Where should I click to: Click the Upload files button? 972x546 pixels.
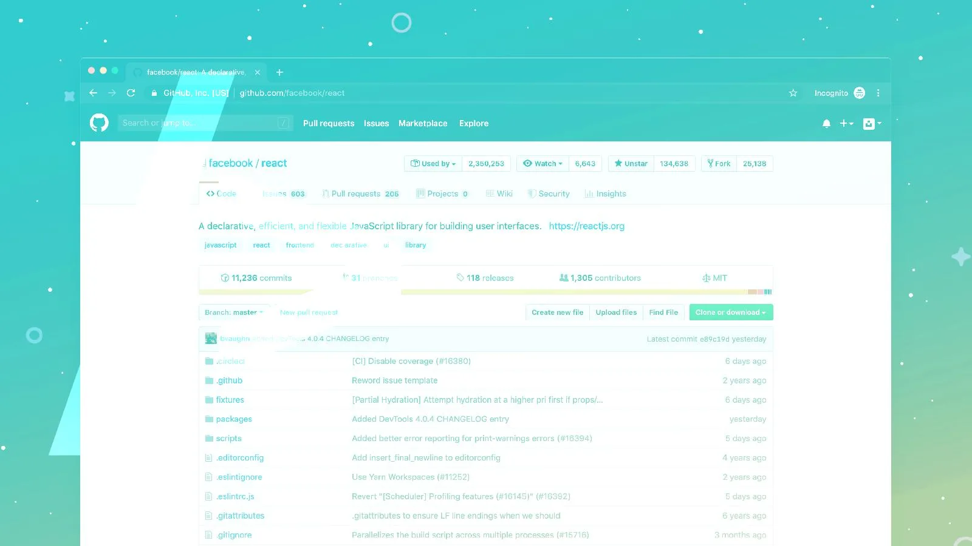click(x=616, y=312)
